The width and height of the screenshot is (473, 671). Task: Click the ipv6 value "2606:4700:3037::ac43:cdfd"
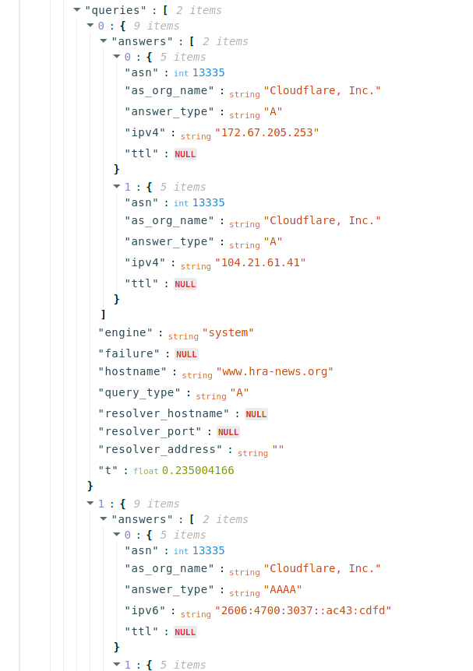click(303, 610)
